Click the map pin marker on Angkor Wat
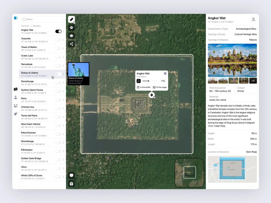 pyautogui.click(x=151, y=95)
